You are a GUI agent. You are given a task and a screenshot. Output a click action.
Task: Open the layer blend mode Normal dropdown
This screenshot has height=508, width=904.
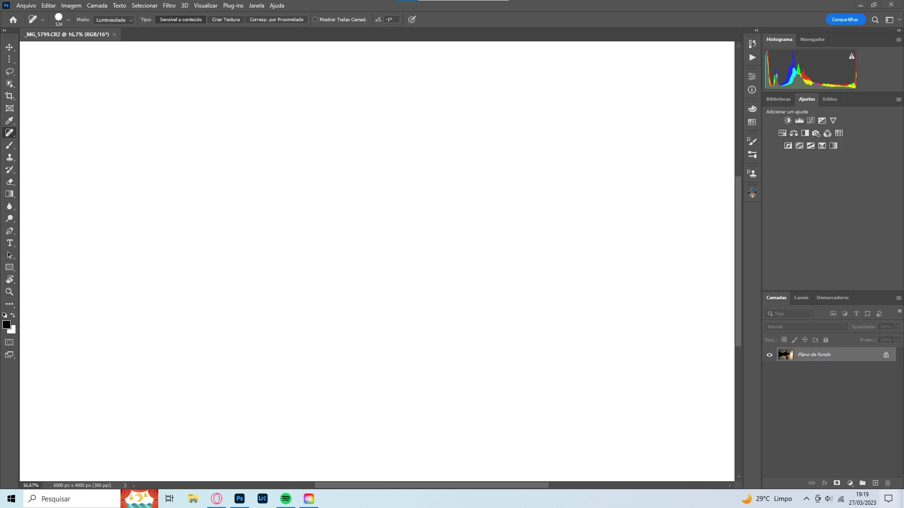coord(805,326)
